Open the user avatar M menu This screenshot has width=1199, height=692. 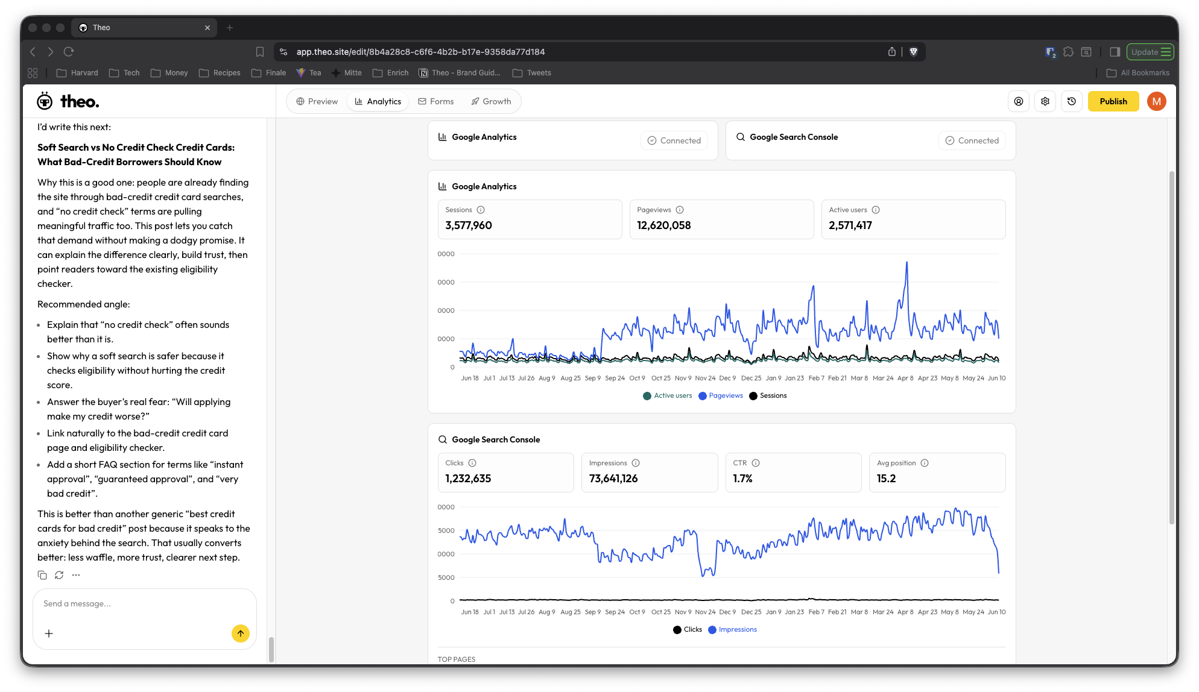coord(1157,101)
